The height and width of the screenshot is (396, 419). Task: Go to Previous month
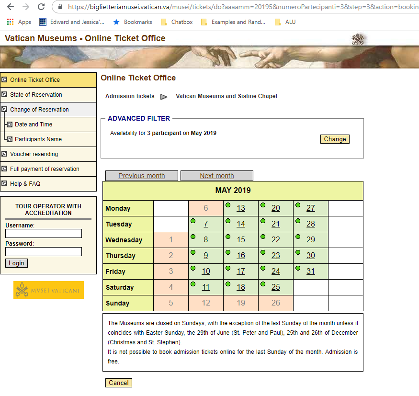tap(142, 176)
